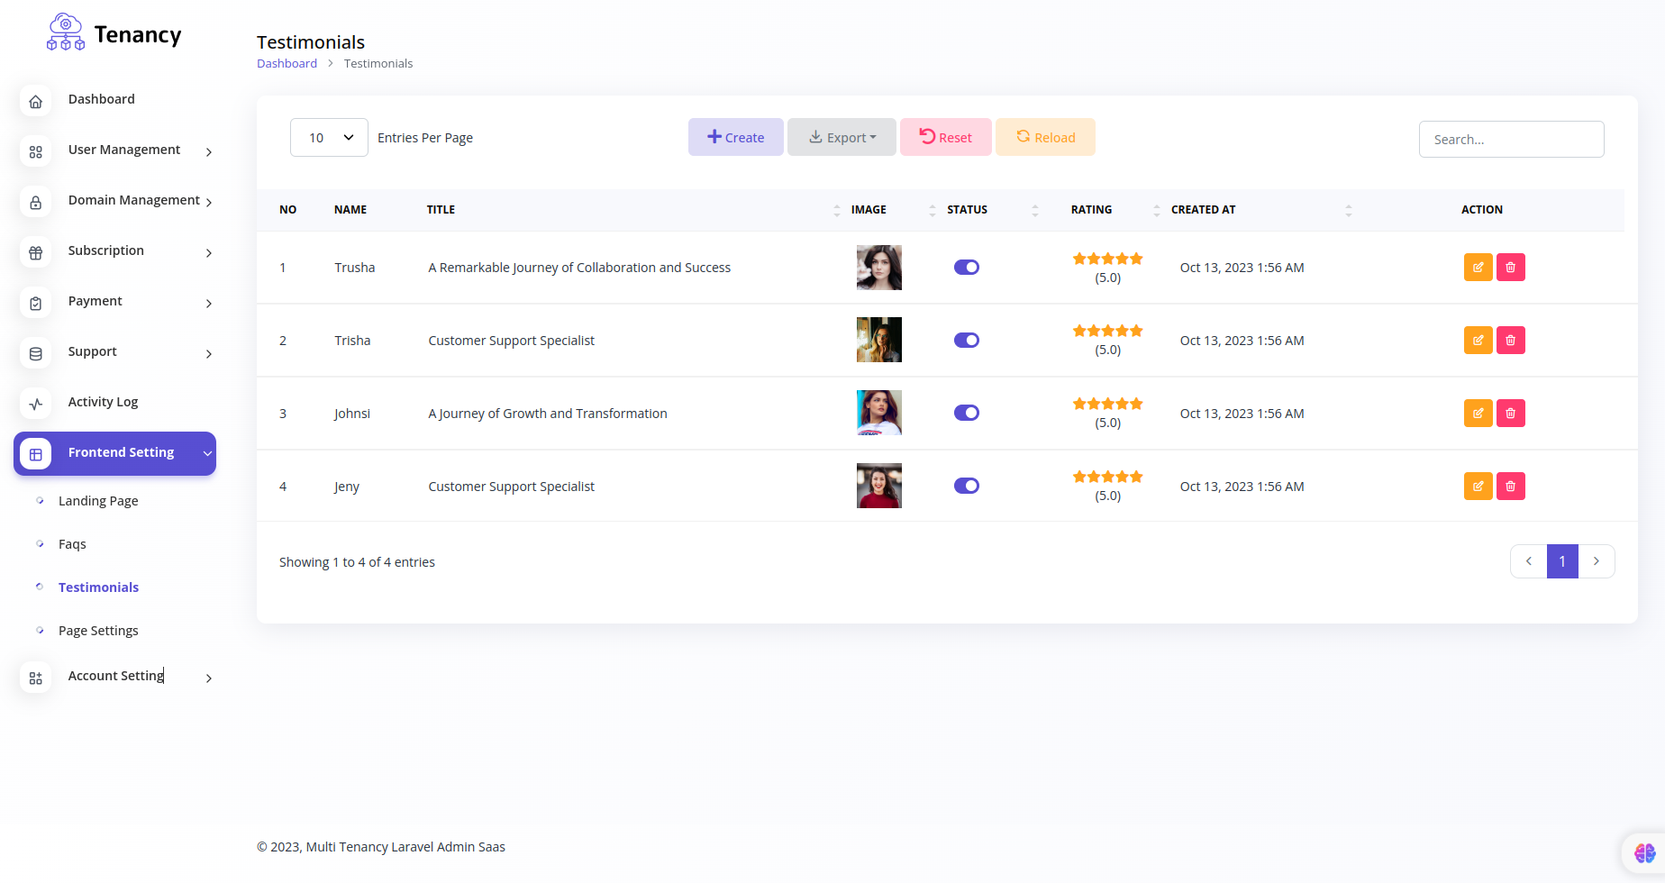Image resolution: width=1665 pixels, height=883 pixels.
Task: Disable the status toggle for Jeny
Action: pos(966,486)
